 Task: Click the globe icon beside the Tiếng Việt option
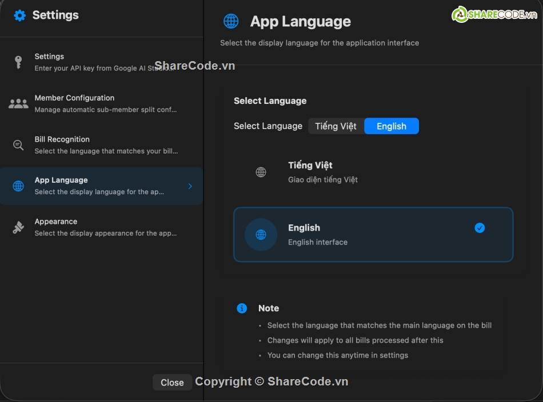click(x=261, y=172)
